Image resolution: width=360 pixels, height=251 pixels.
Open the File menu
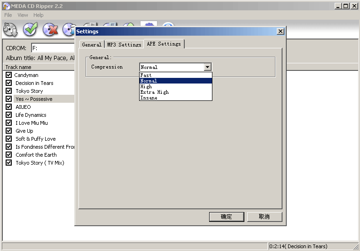8,15
